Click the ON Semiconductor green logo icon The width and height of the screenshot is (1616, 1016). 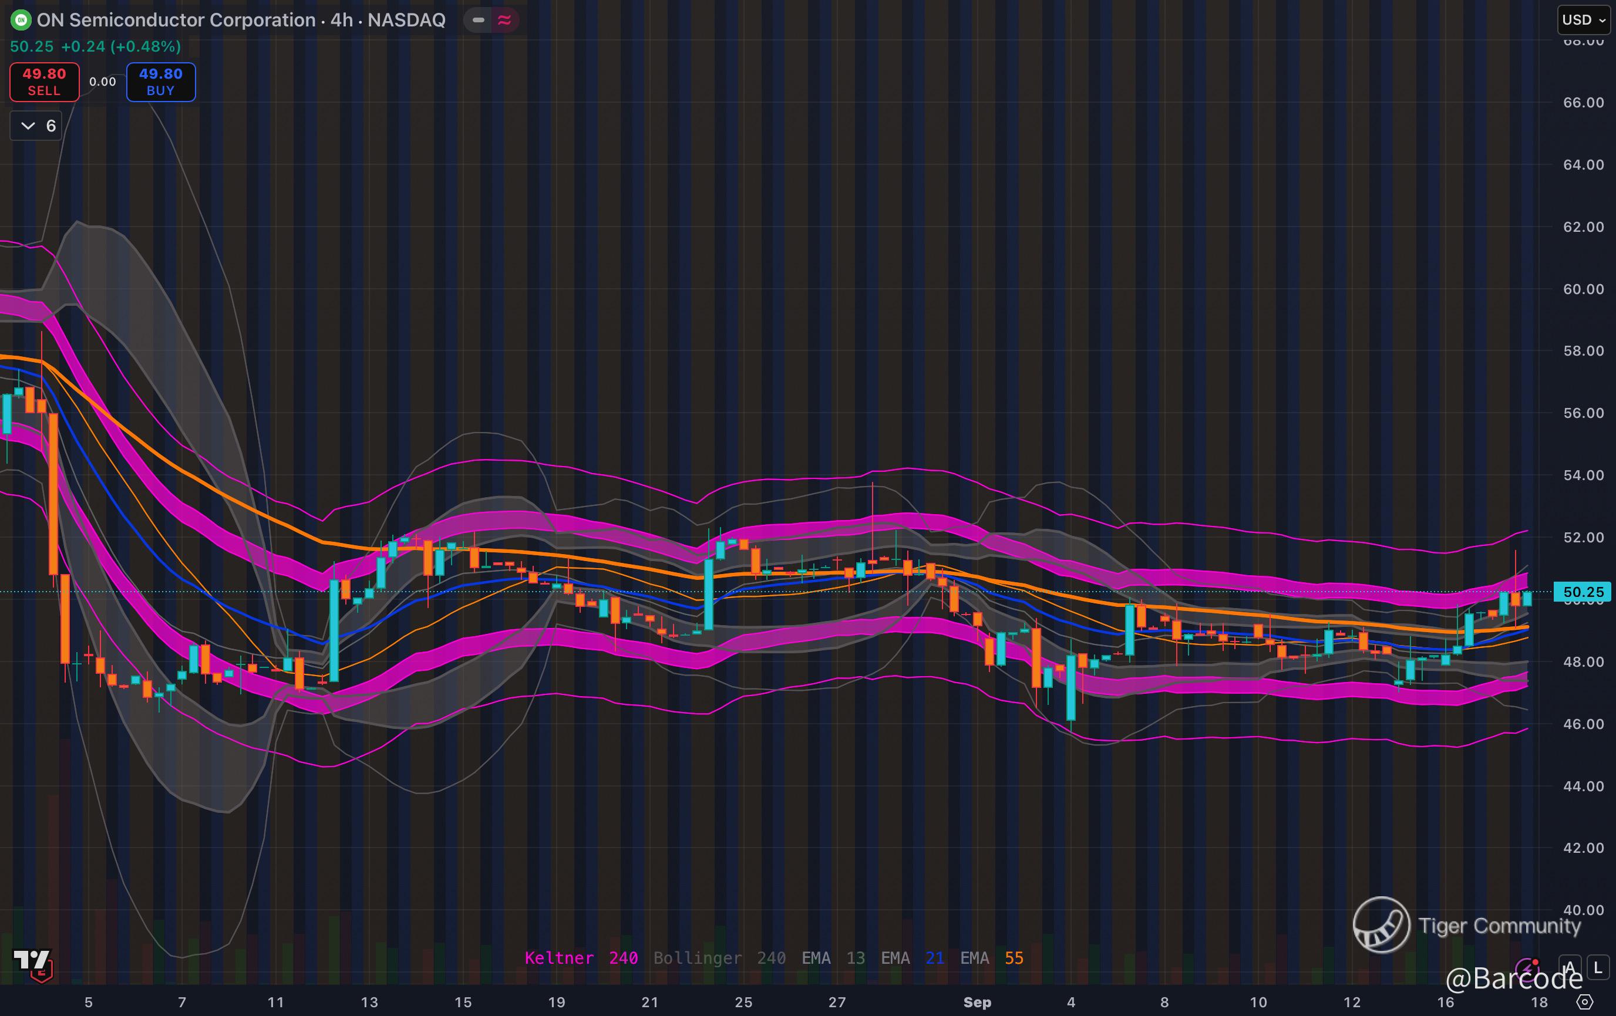(x=21, y=20)
